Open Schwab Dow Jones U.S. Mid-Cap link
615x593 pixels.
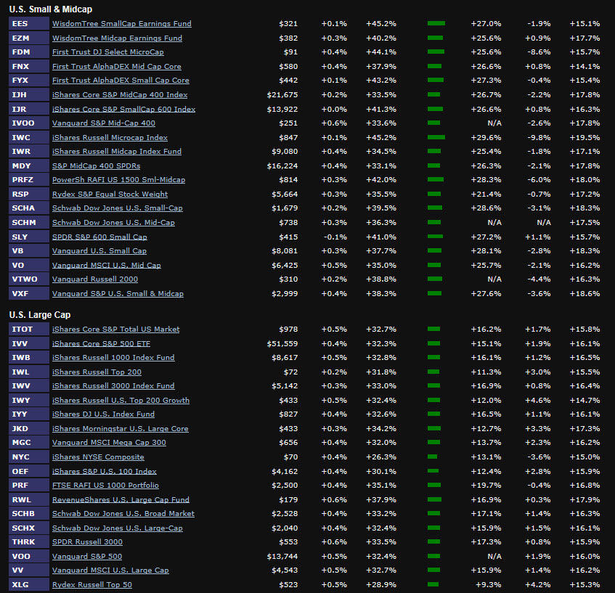point(113,223)
